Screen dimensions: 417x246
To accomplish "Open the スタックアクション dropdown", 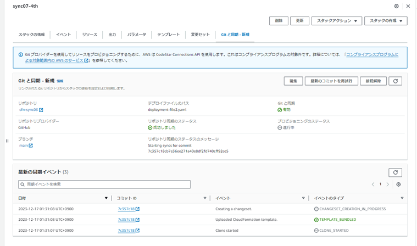I will click(337, 21).
